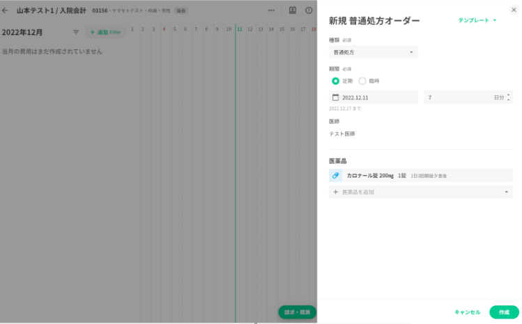The width and height of the screenshot is (522, 324).
Task: Open the three-dot more options menu
Action: (x=271, y=10)
